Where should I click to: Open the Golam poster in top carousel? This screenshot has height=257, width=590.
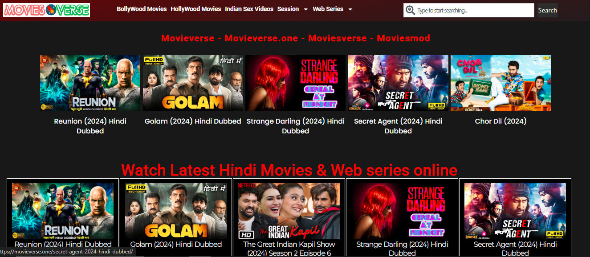tap(193, 83)
